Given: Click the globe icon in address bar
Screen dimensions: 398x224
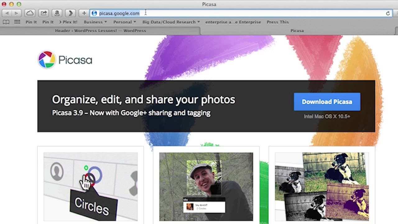Looking at the screenshot, I should 94,13.
